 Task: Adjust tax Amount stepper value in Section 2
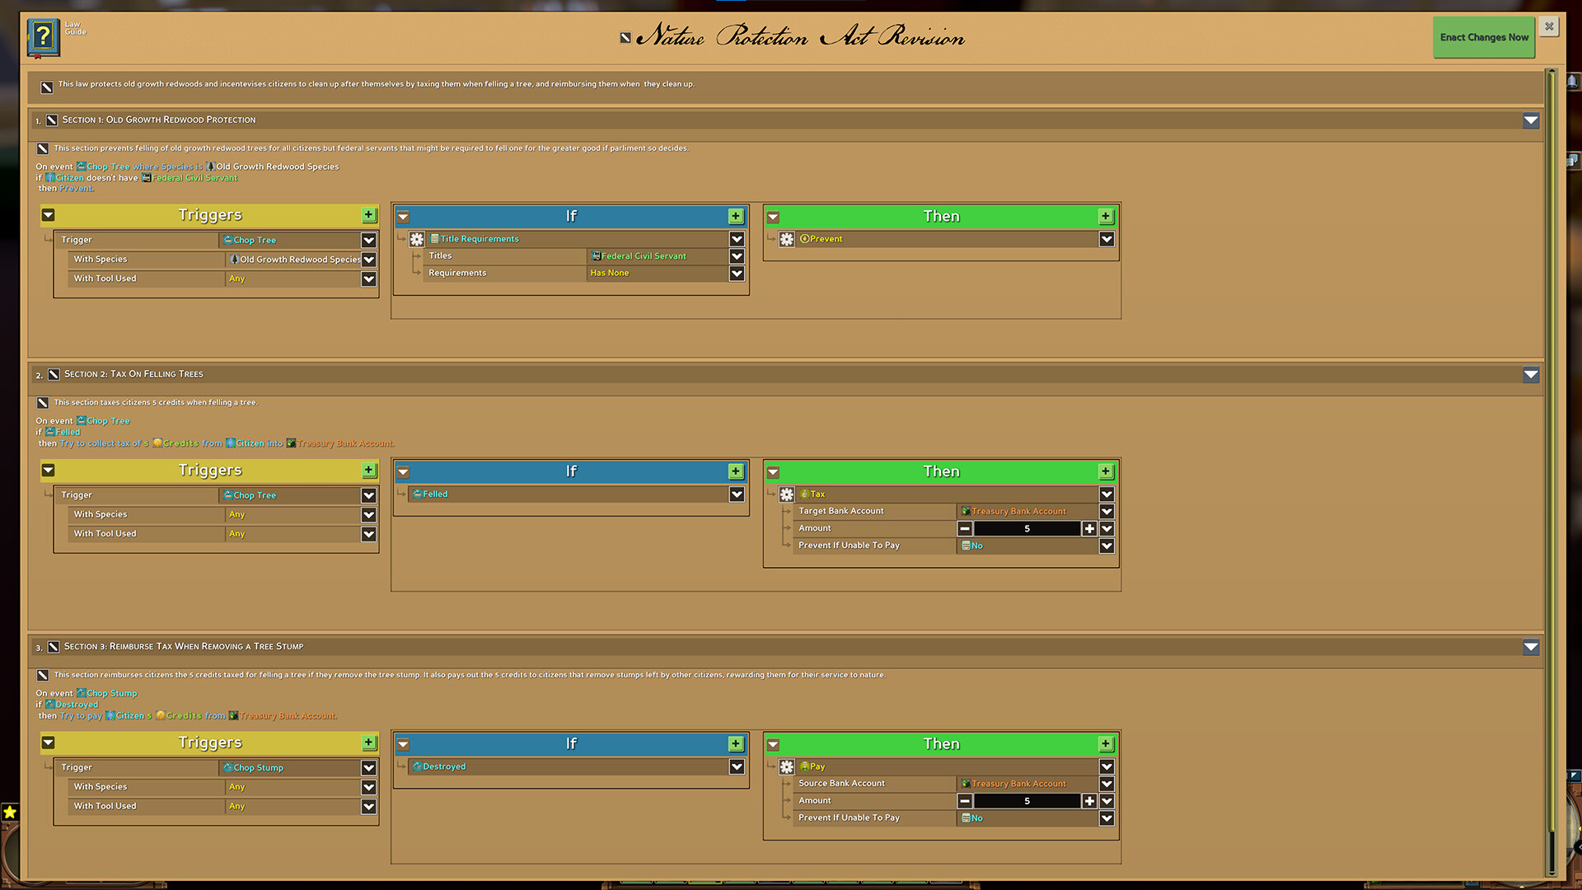coord(1026,528)
